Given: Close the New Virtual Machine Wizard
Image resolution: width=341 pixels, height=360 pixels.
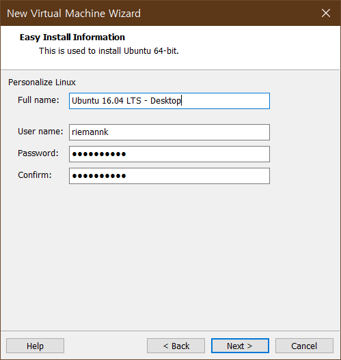Looking at the screenshot, I should [x=326, y=13].
